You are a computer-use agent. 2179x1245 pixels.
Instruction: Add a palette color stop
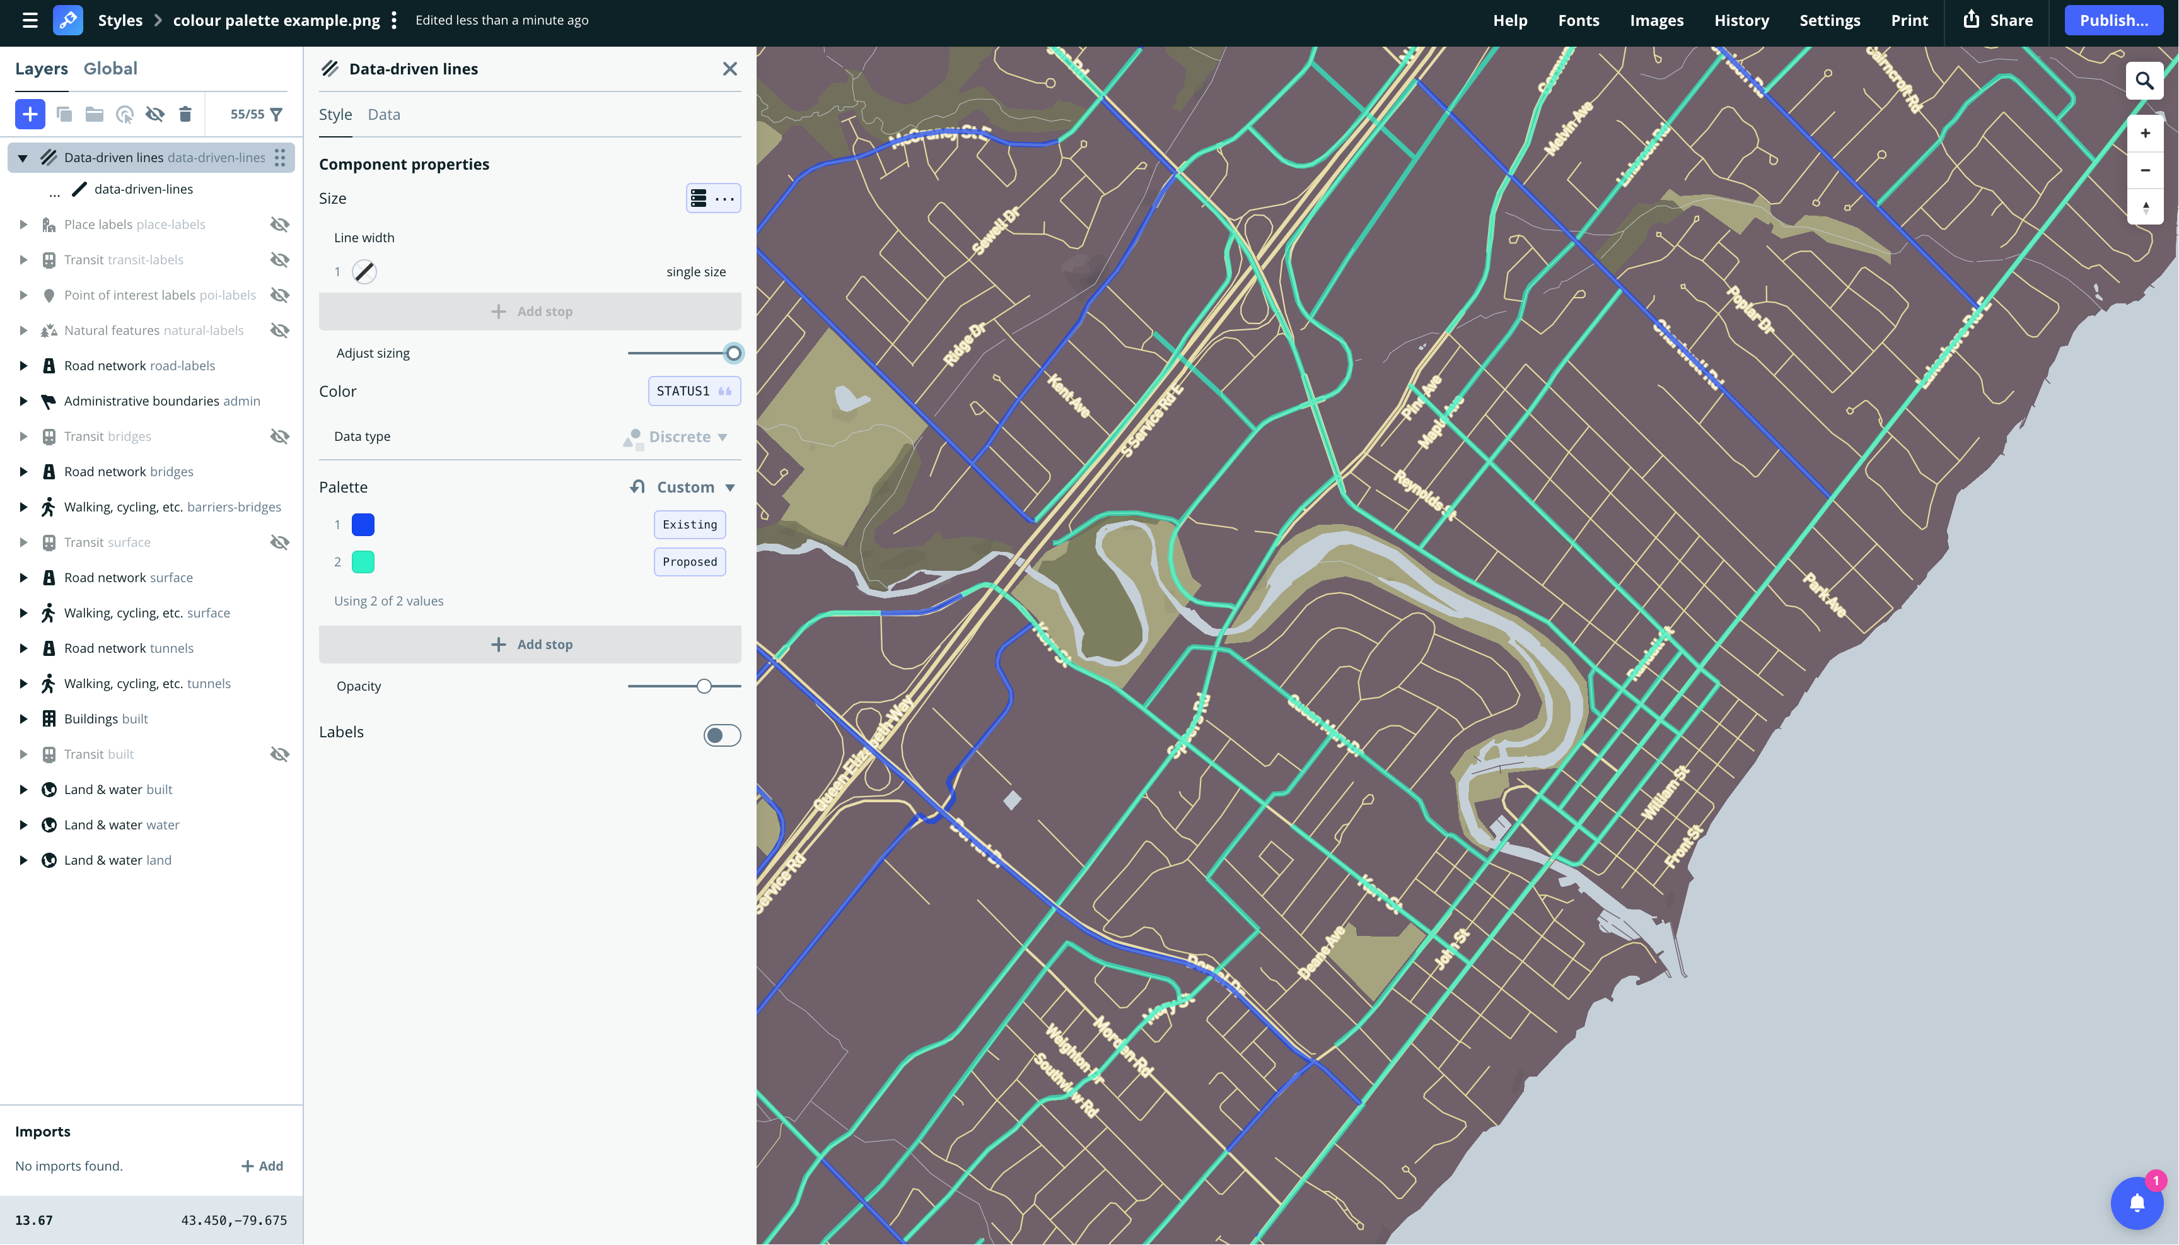530,644
